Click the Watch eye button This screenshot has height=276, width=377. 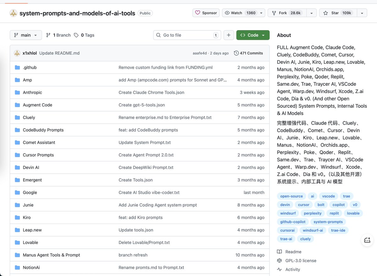[x=240, y=13]
